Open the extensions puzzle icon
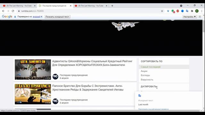This screenshot has width=205, height=115. [192, 11]
